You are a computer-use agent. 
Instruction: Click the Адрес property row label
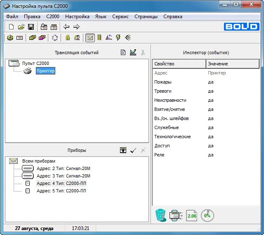(x=161, y=73)
